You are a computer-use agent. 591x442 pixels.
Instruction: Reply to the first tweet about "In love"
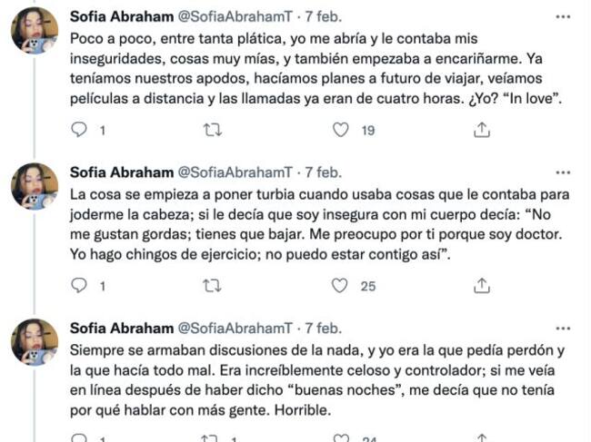coord(78,131)
